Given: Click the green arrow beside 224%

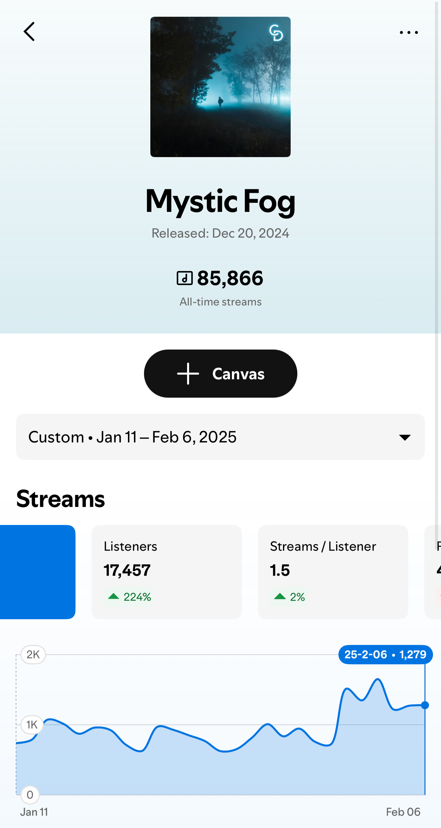Looking at the screenshot, I should [x=114, y=596].
